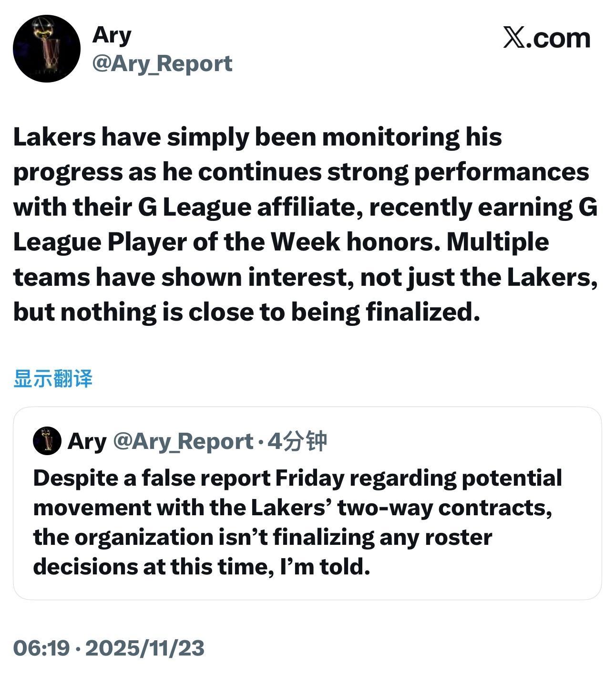Image resolution: width=615 pixels, height=677 pixels.
Task: Click the words "two-way contracts" in quoted post
Action: point(445,508)
